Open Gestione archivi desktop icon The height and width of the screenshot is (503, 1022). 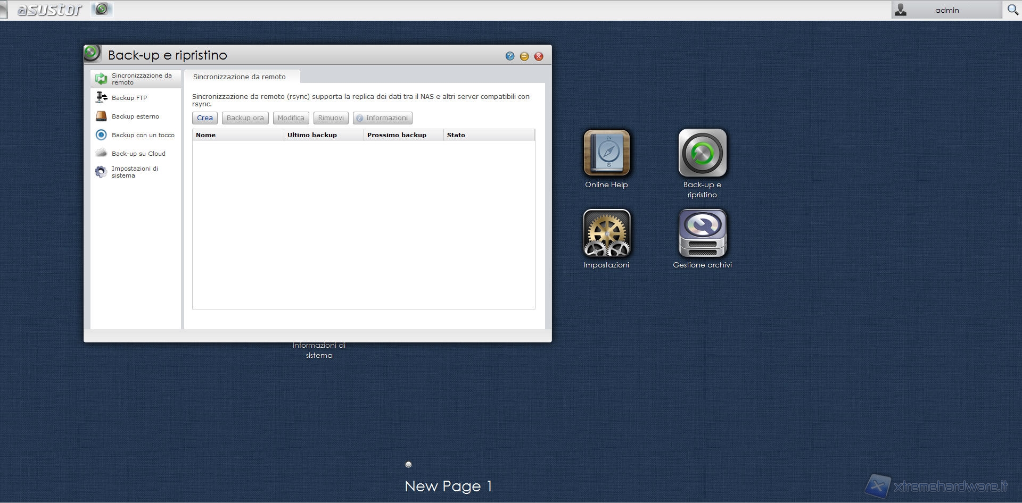coord(702,233)
